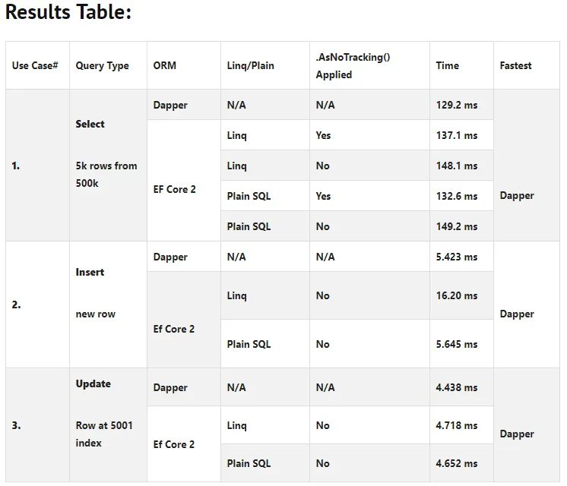
Task: Click the 132.6 ms time cell
Action: coord(457,197)
